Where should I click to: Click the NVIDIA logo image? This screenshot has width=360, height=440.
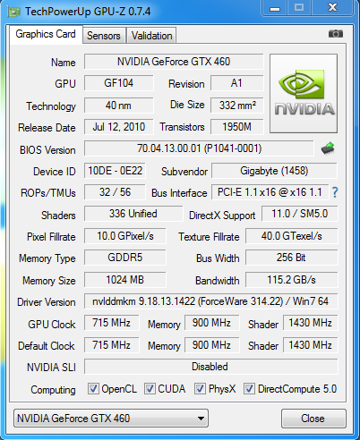304,93
